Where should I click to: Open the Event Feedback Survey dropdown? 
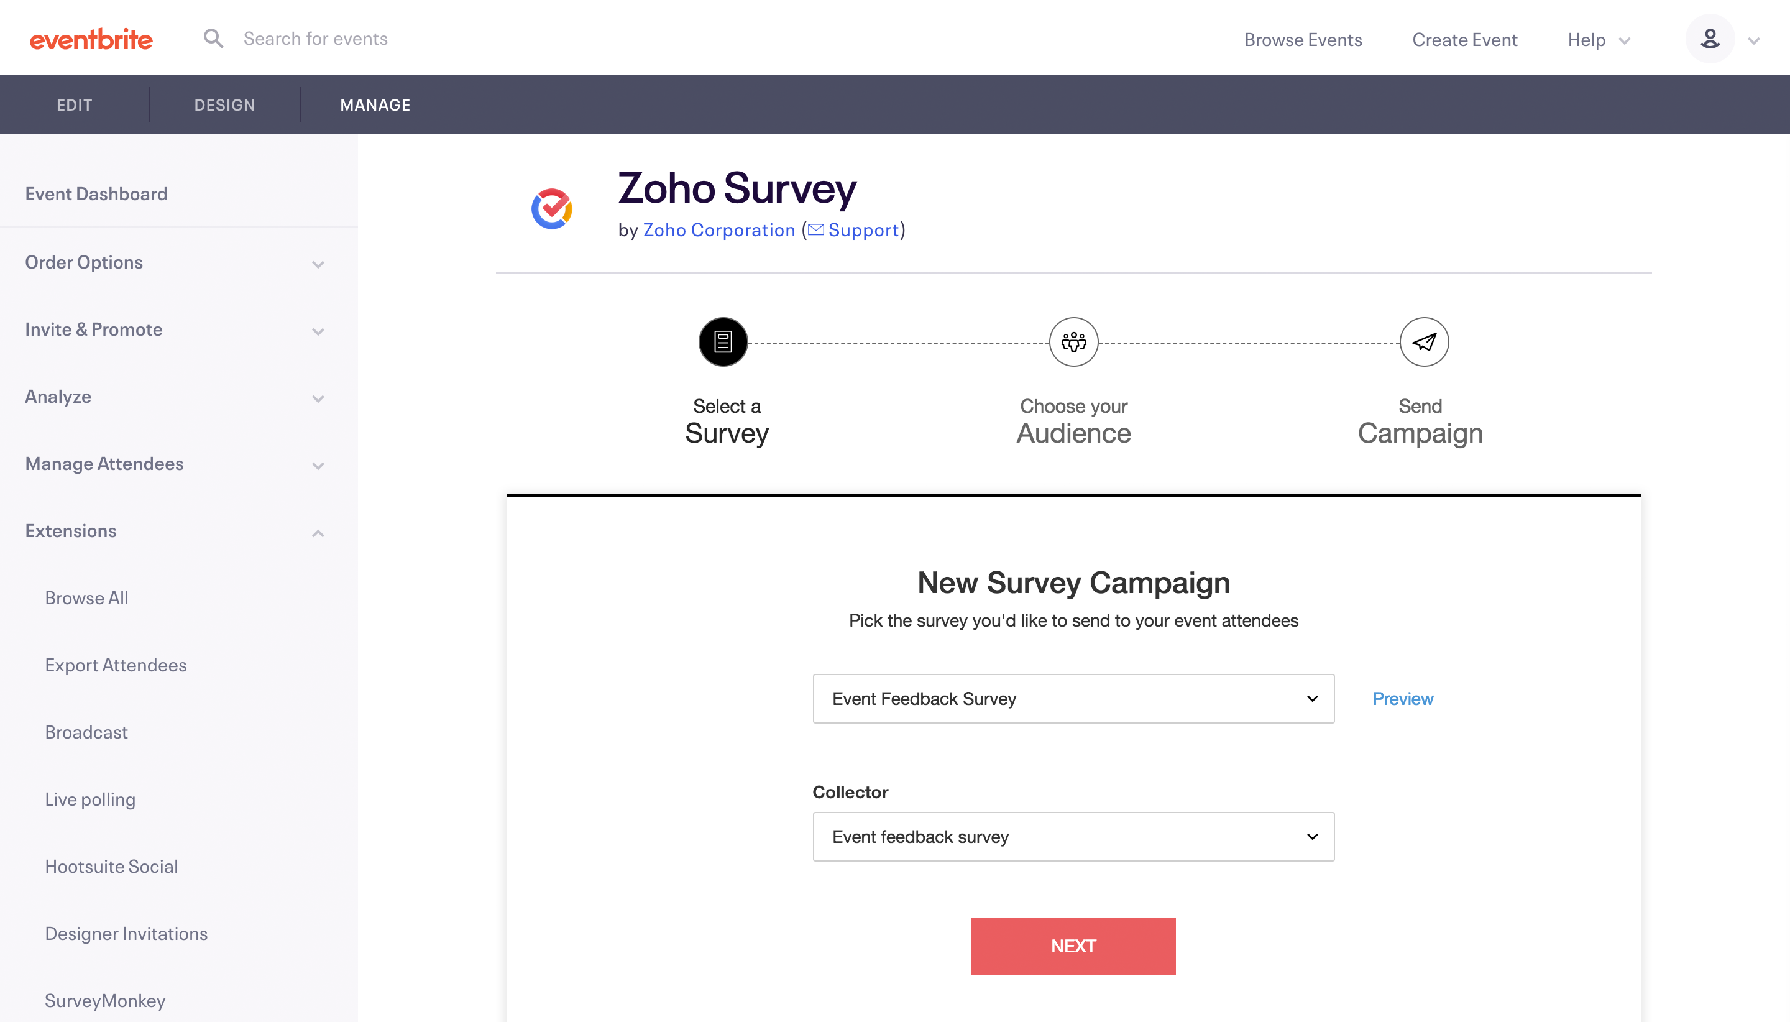(x=1072, y=698)
